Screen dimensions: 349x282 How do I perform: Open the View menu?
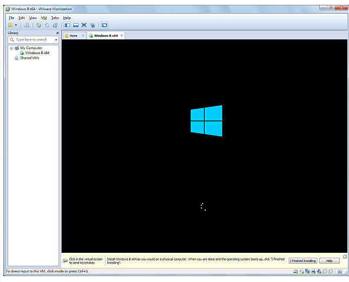[x=33, y=18]
